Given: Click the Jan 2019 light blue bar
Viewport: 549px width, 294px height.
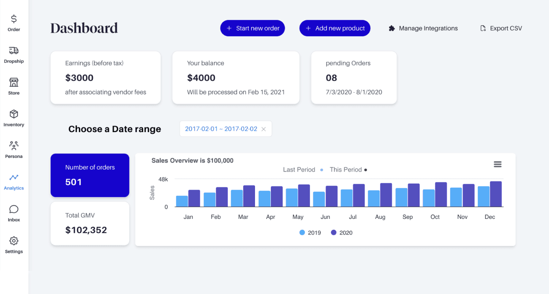Looking at the screenshot, I should [182, 201].
